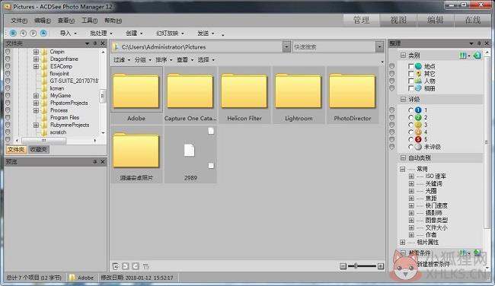Screen dimensions: 495x286
Task: Switch to the 视图 view mode tab
Action: point(398,21)
